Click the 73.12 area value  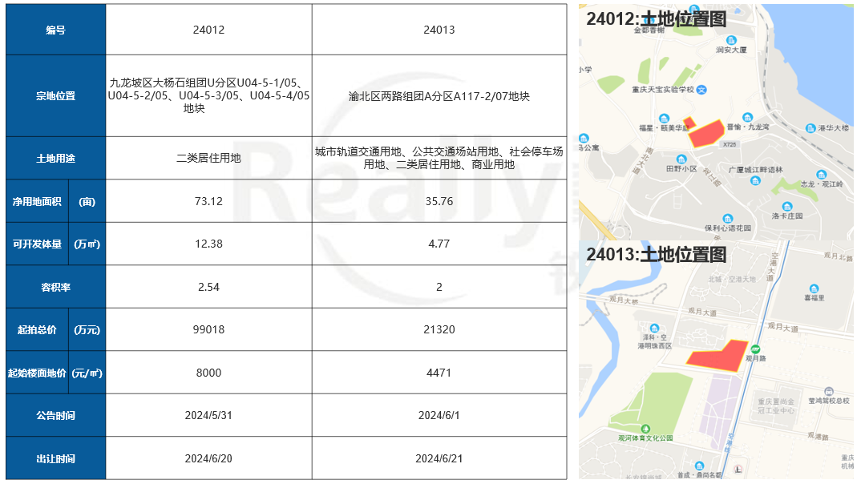(x=208, y=201)
